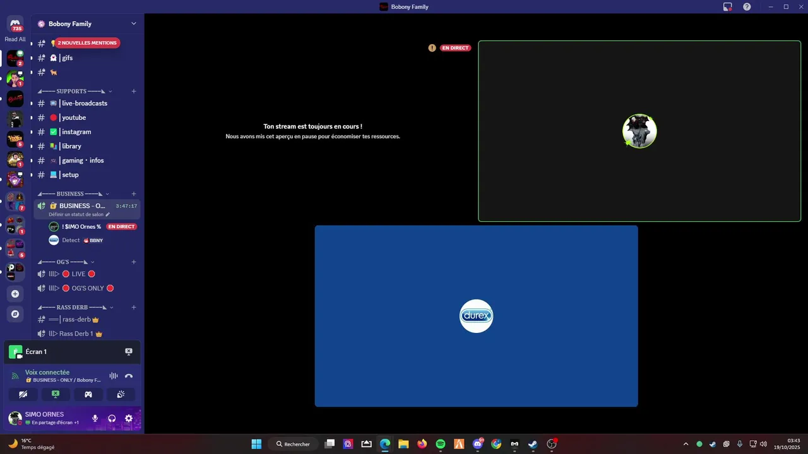This screenshot has height=454, width=808.
Task: Click the stream warning exclamation icon
Action: (432, 48)
